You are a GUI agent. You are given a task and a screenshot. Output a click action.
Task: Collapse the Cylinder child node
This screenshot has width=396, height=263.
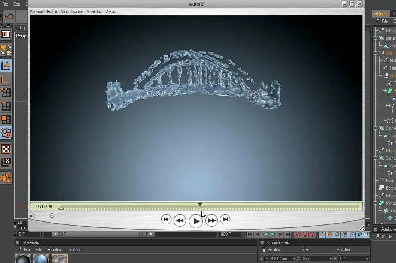pyautogui.click(x=380, y=166)
